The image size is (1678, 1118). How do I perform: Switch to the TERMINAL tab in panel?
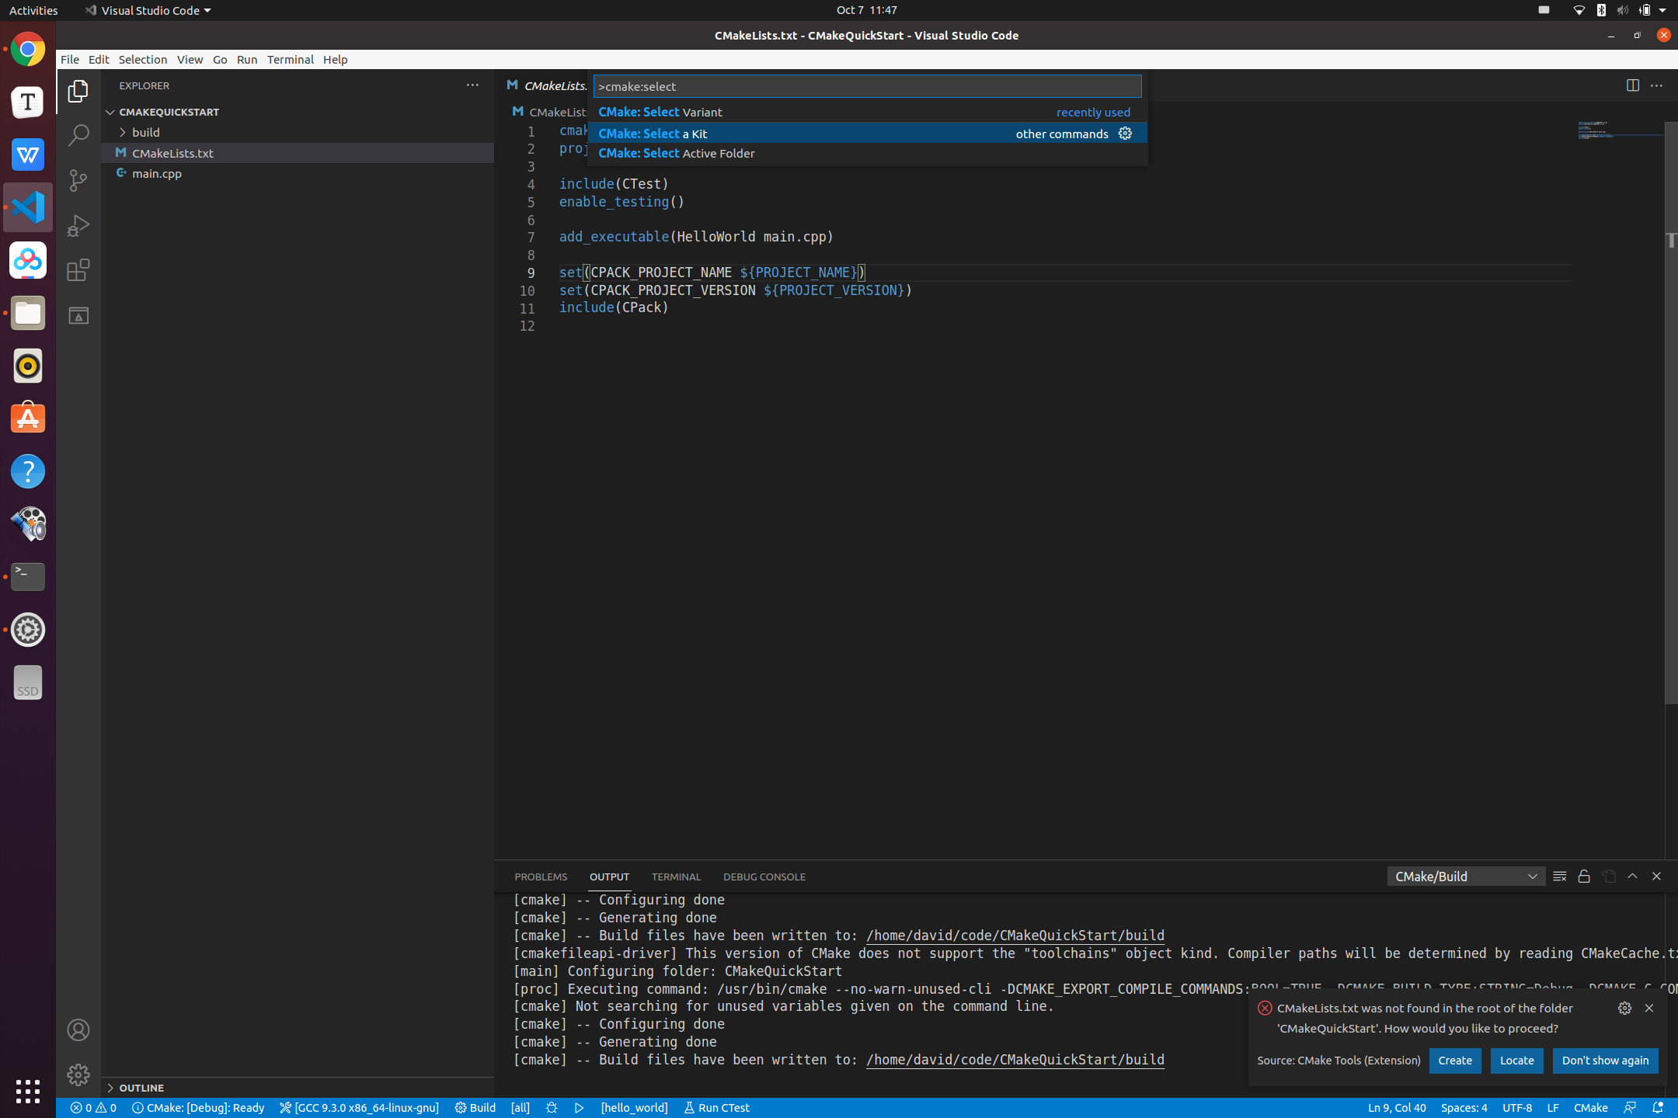677,876
